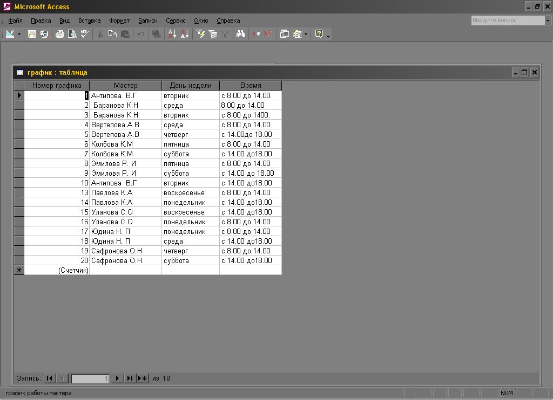Delete Record toolbar icon
The height and width of the screenshot is (400, 553).
[x=269, y=34]
